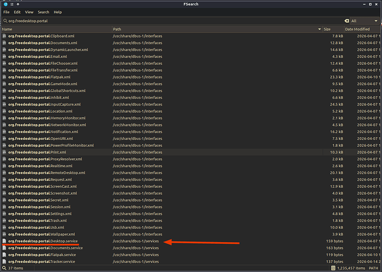Image resolution: width=382 pixels, height=272 pixels.
Task: Select org.freedesktop.portal.Print.xml row
Action: 191,152
